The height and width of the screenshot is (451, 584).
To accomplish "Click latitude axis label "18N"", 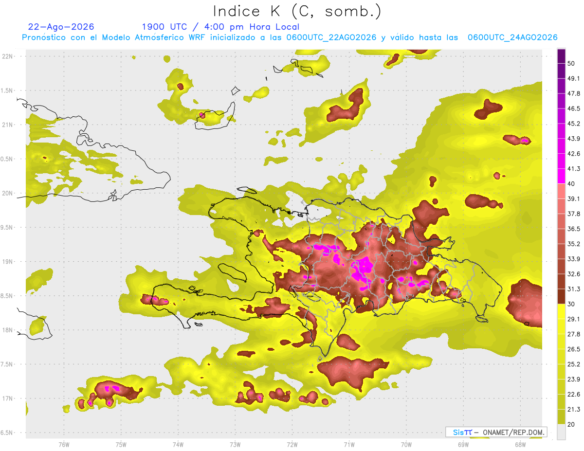I will coord(7,330).
